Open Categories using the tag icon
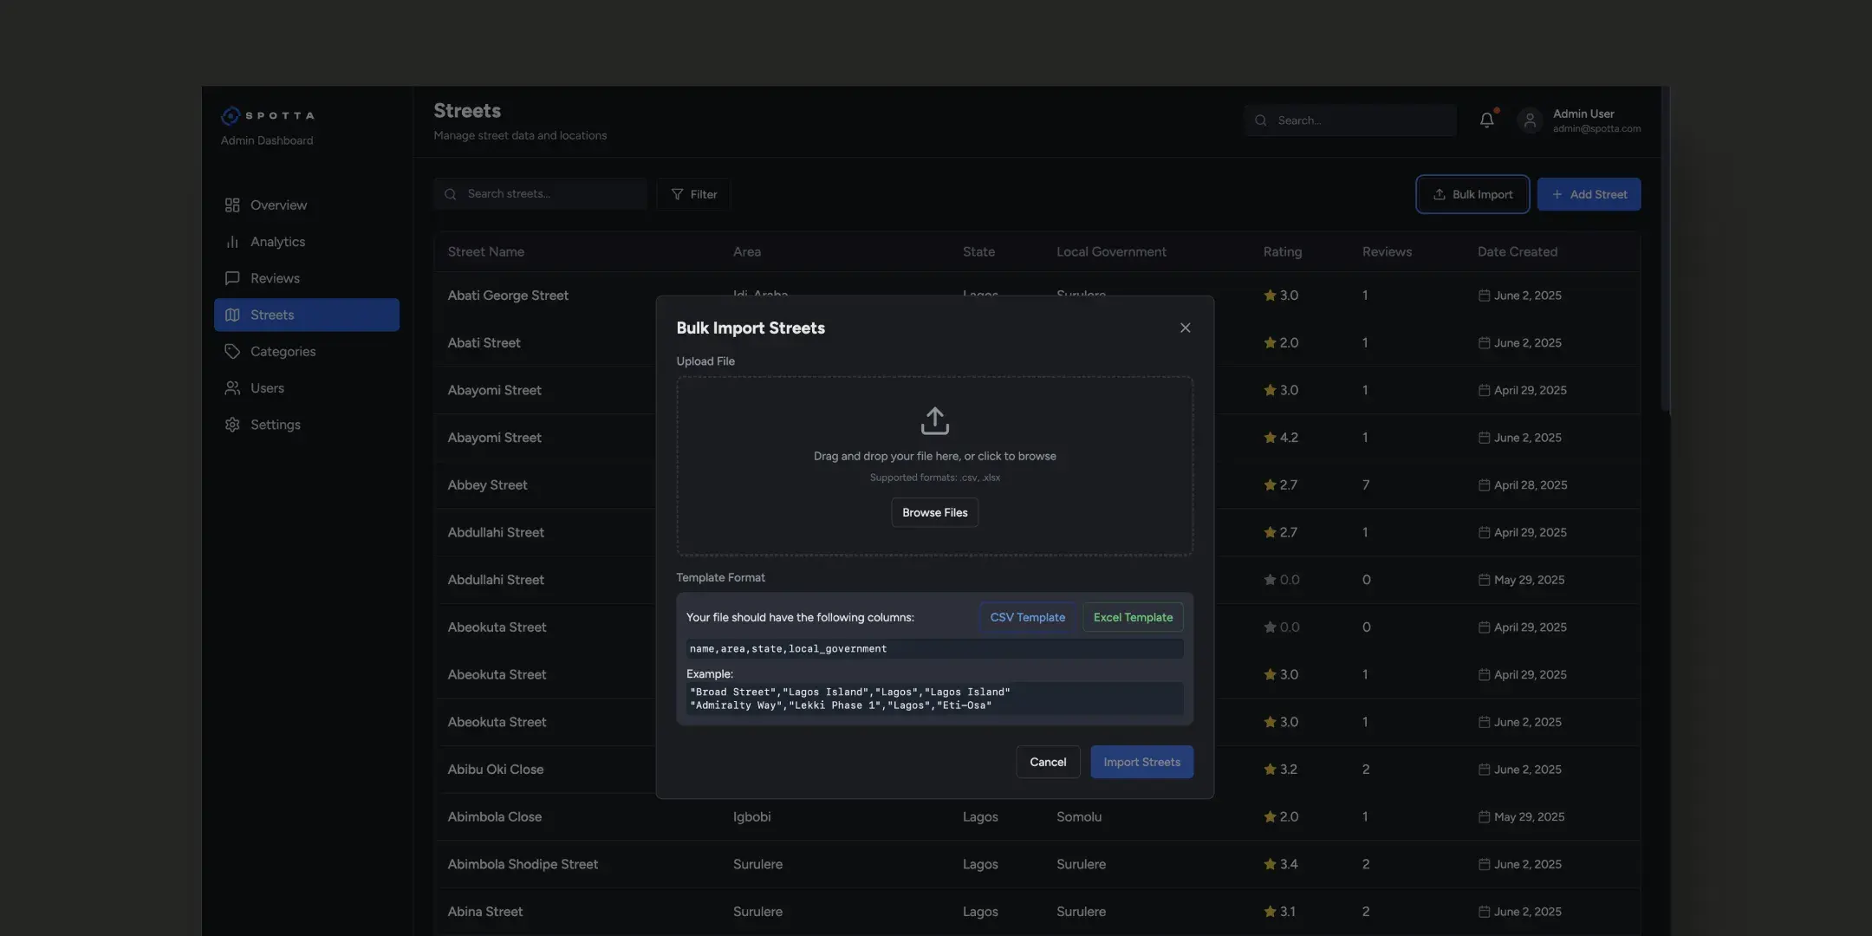The height and width of the screenshot is (936, 1872). pos(231,351)
